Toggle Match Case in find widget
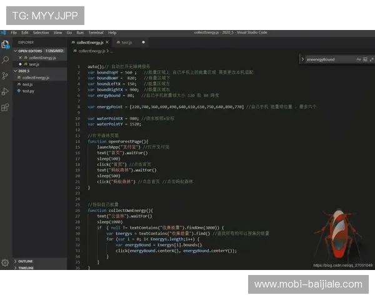This screenshot has width=375, height=300. (359, 59)
